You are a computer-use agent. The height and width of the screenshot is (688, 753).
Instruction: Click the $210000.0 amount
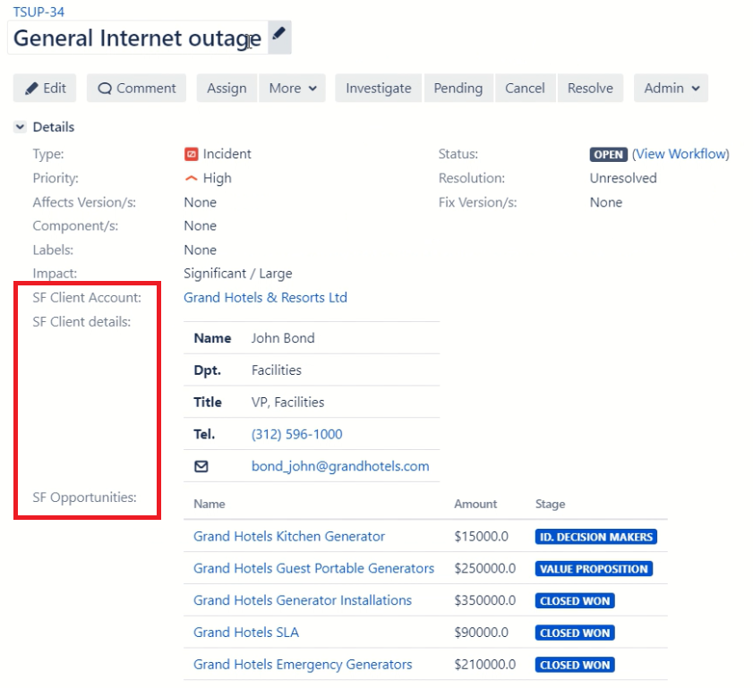[485, 665]
